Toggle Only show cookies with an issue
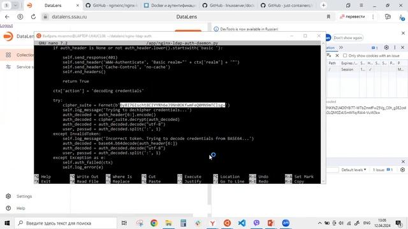The image size is (408, 229). coord(345,55)
